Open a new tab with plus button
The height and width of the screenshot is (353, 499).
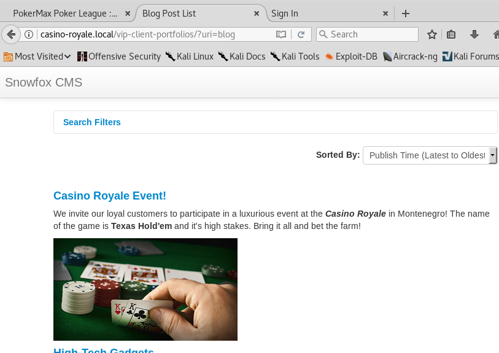[406, 14]
